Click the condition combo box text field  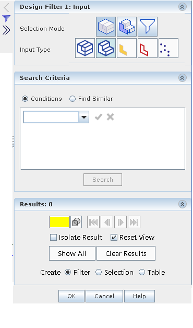[51, 117]
